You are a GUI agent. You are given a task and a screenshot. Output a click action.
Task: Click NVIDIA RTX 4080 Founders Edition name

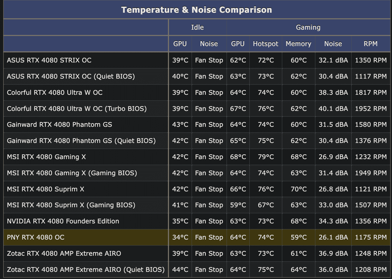pos(63,221)
